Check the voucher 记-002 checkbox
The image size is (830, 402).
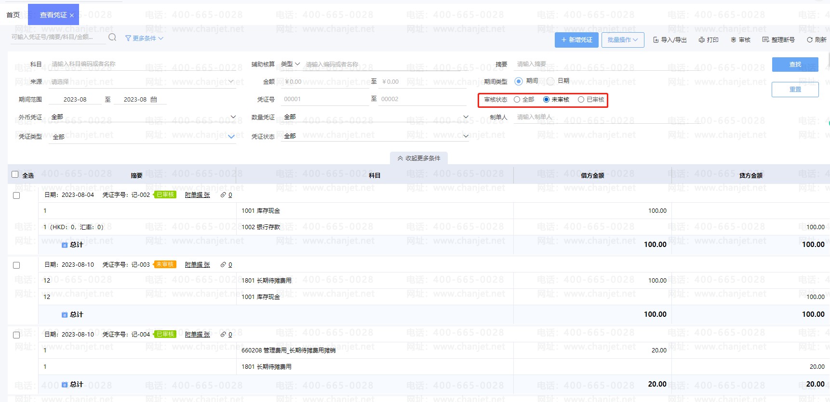pos(16,195)
